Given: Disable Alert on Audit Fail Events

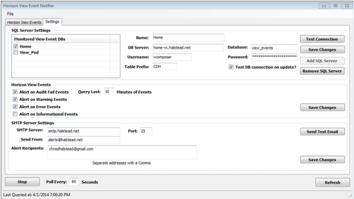Looking at the screenshot, I should [x=16, y=92].
